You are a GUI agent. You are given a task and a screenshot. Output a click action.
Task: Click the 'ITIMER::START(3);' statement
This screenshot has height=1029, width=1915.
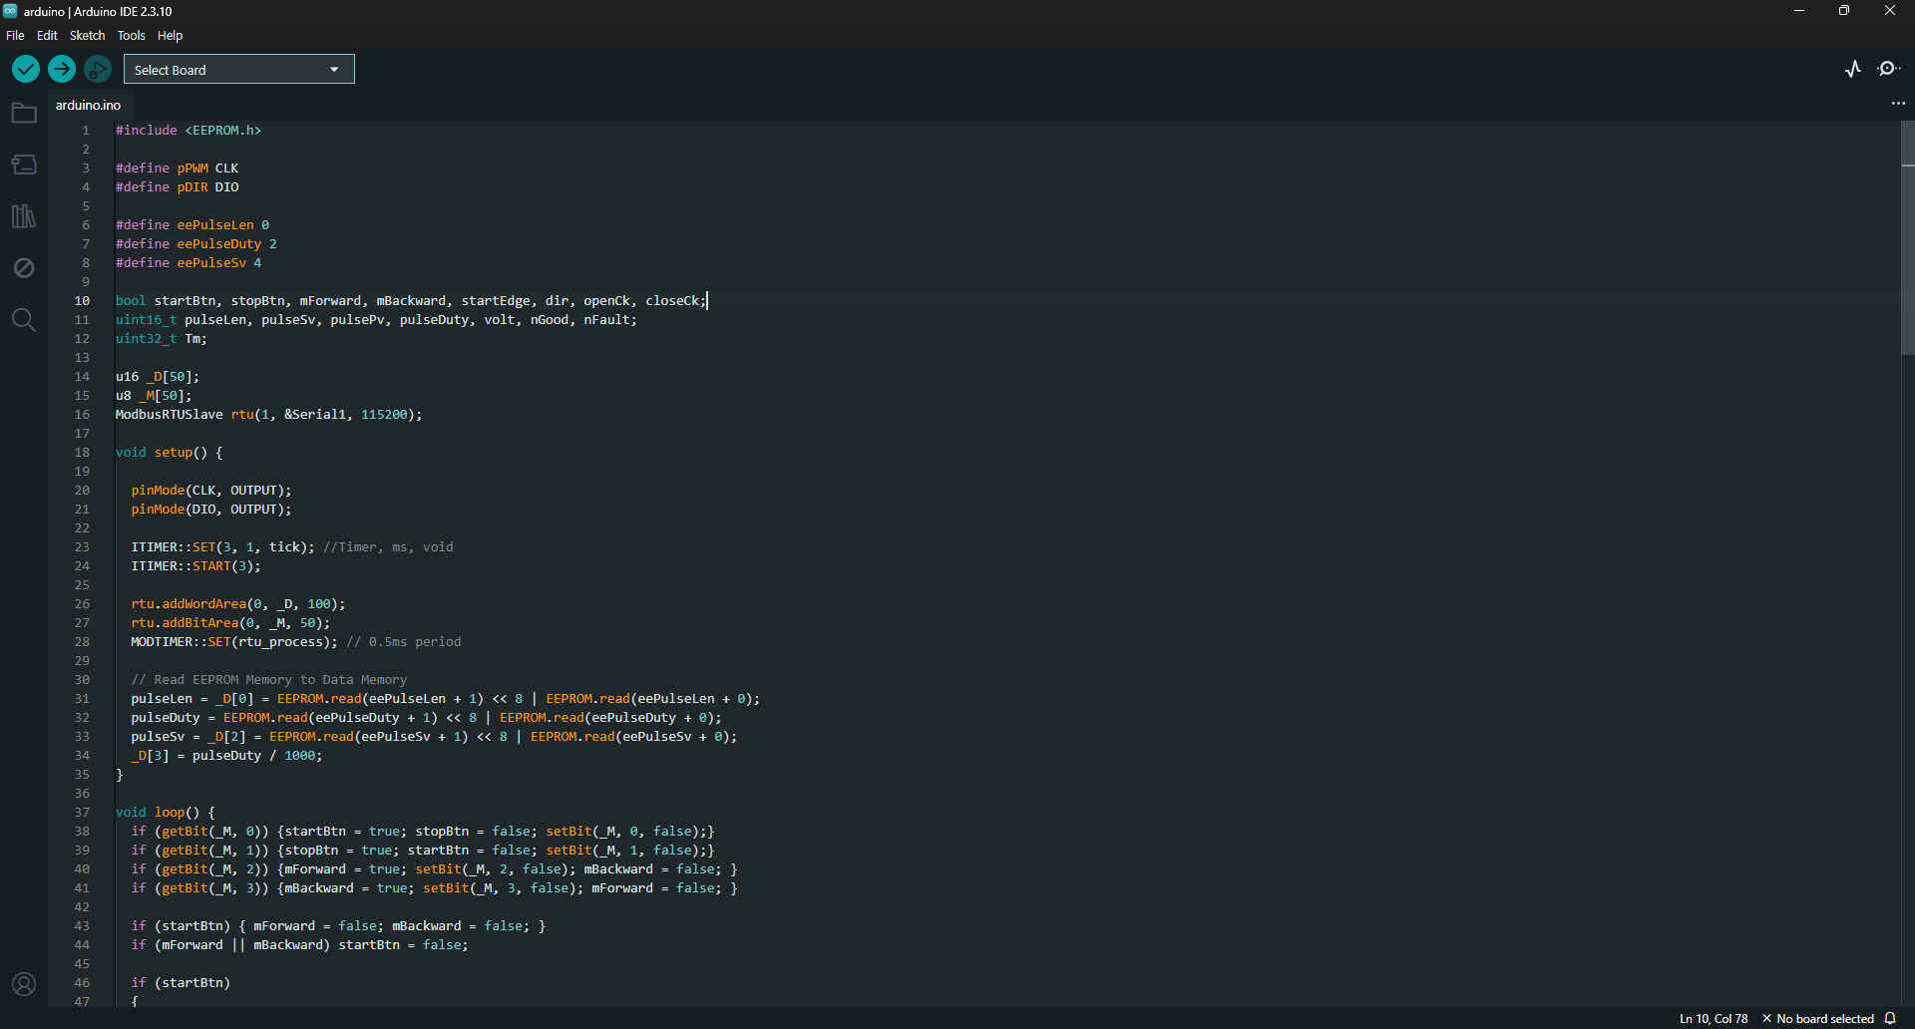196,566
